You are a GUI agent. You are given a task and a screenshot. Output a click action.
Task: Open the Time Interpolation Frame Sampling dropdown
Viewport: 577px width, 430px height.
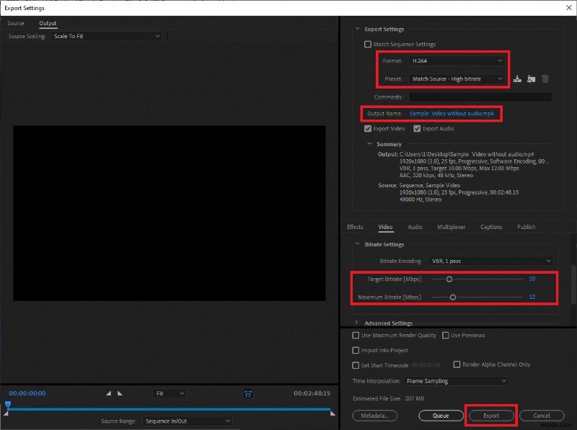pyautogui.click(x=456, y=381)
